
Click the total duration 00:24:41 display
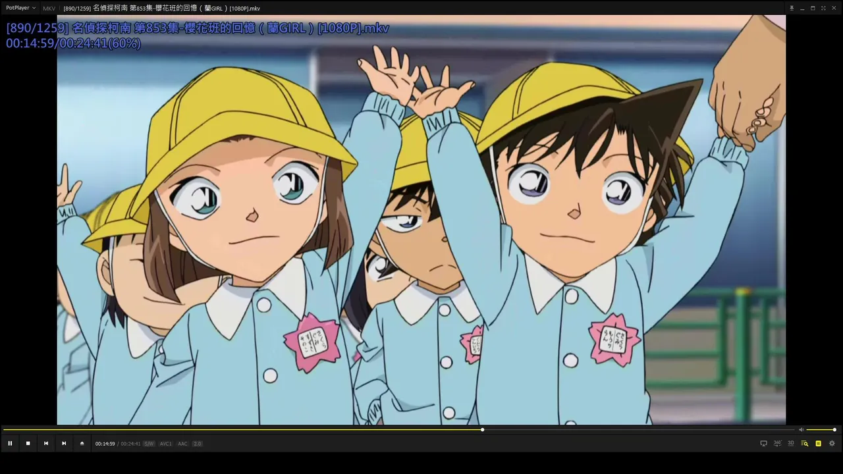[x=130, y=444]
